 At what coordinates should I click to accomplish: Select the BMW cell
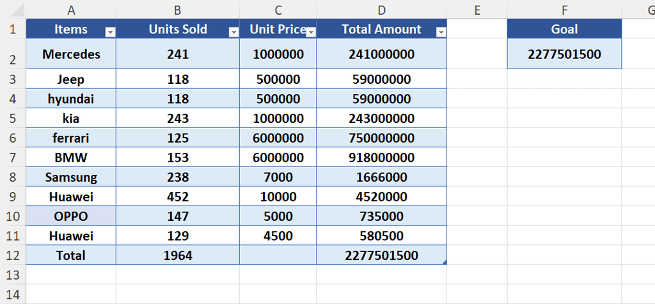point(71,157)
